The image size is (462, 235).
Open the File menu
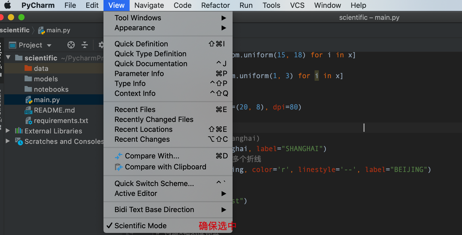pos(70,5)
